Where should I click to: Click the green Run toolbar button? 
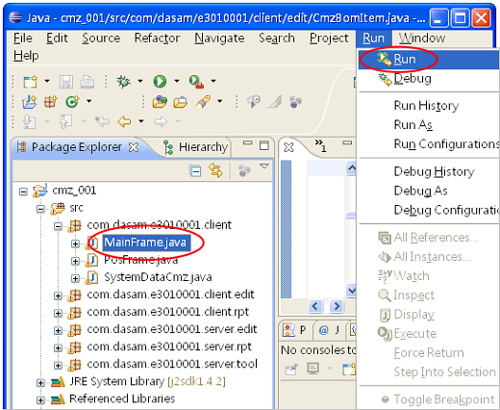point(160,82)
